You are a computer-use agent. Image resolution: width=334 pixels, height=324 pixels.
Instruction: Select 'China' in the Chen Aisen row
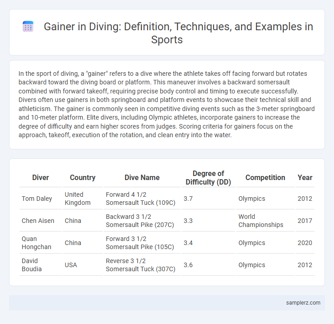pyautogui.click(x=83, y=221)
